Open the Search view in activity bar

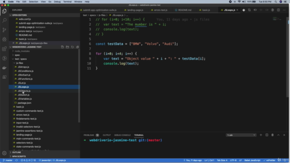pyautogui.click(x=4, y=20)
